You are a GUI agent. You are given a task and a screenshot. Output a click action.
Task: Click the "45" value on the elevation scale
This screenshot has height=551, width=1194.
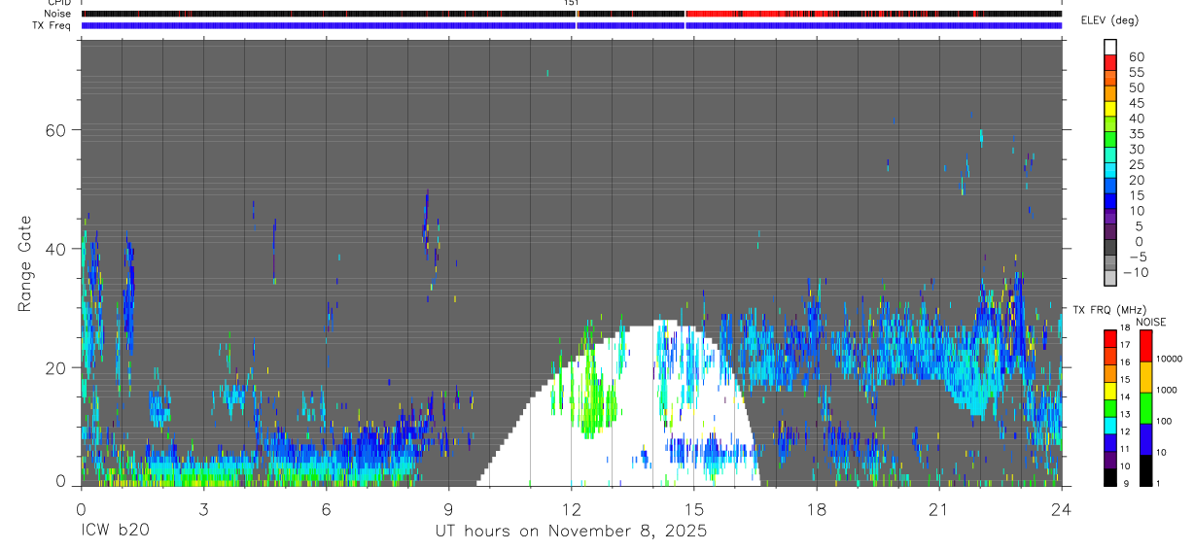[1136, 104]
